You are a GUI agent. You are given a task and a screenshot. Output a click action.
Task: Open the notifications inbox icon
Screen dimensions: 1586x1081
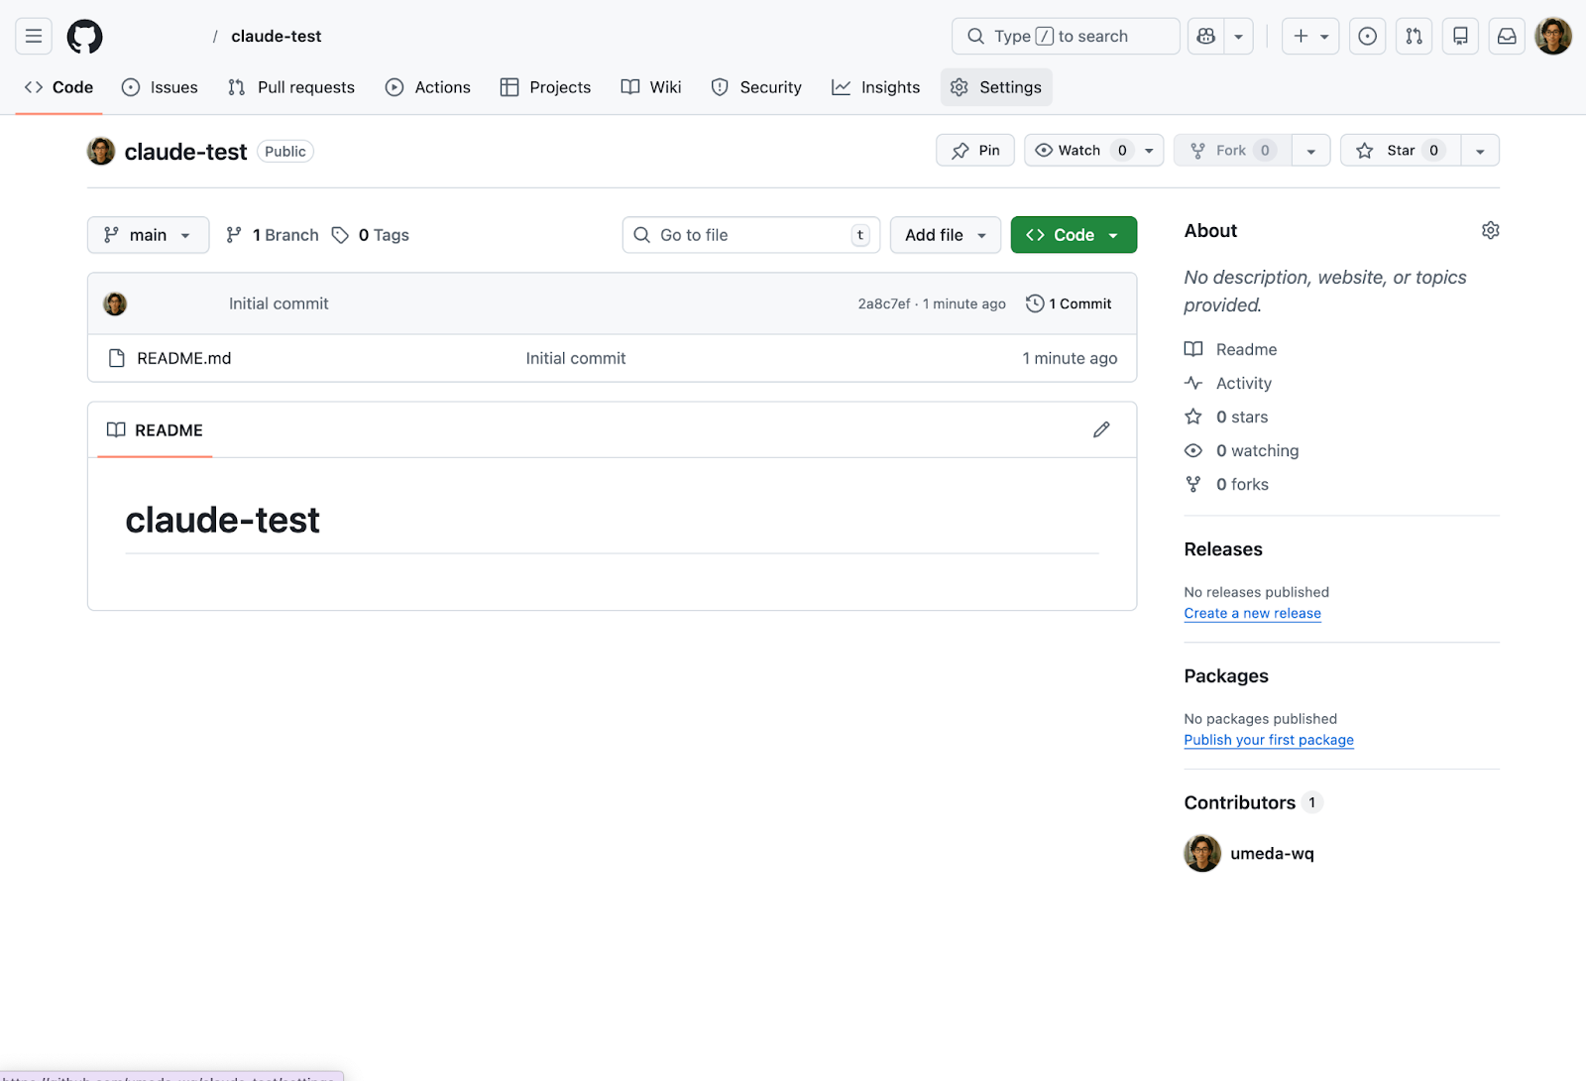click(1506, 37)
